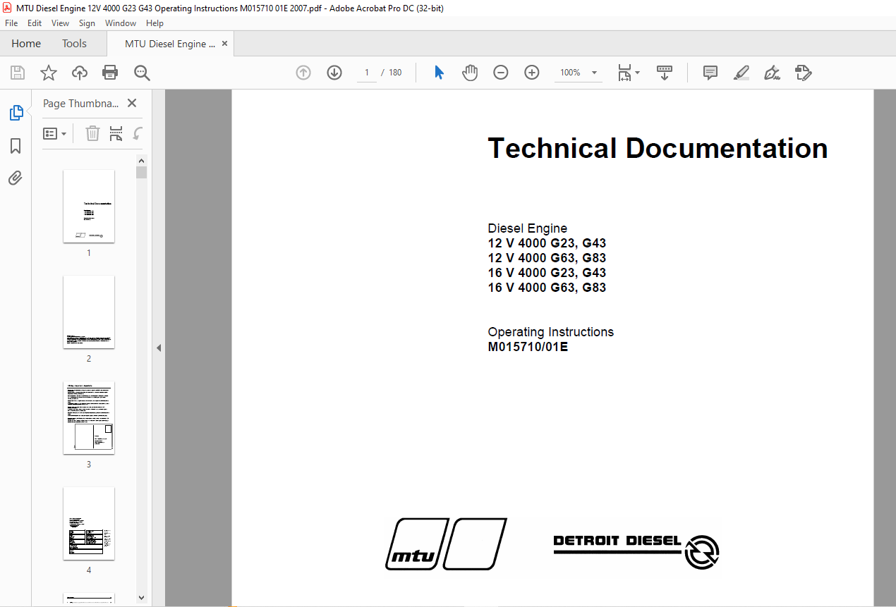Collapse the navigation pane with the arrow
Screen dimensions: 896x607
159,348
